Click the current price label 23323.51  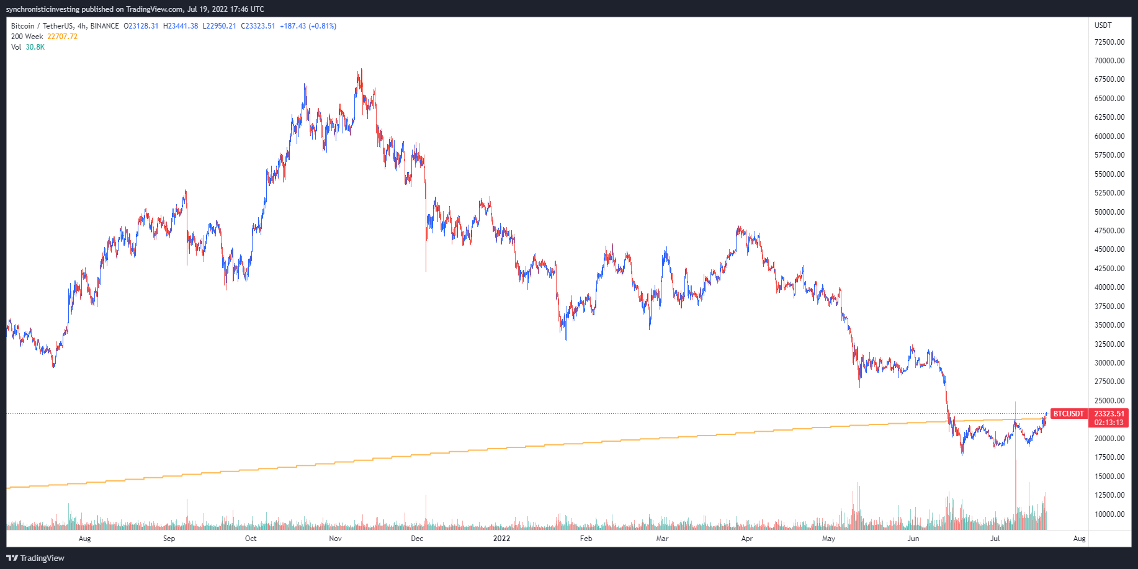click(1109, 414)
